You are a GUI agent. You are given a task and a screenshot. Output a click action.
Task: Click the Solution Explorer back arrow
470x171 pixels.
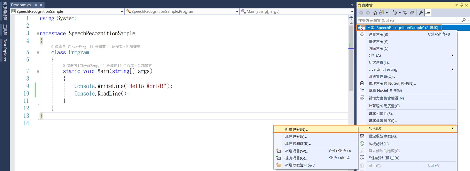pos(361,13)
